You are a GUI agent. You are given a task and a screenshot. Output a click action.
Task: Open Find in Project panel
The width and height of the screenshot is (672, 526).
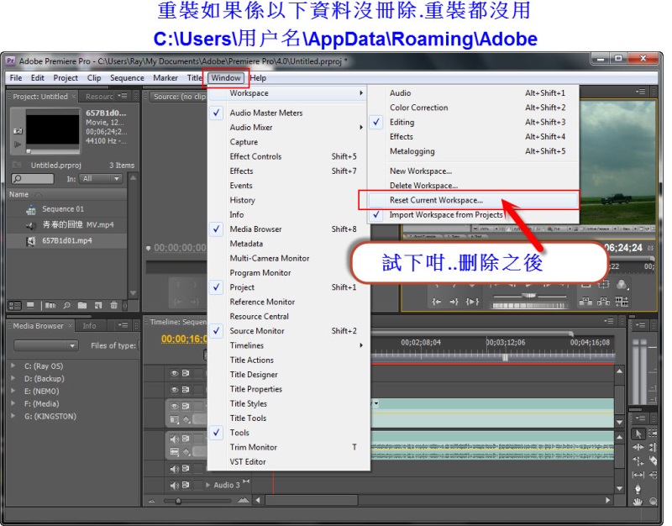pyautogui.click(x=66, y=305)
